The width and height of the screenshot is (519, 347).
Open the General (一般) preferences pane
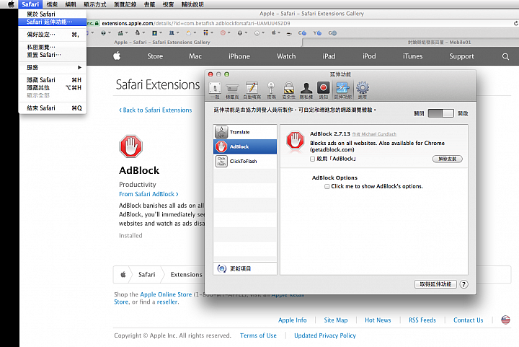[x=215, y=90]
